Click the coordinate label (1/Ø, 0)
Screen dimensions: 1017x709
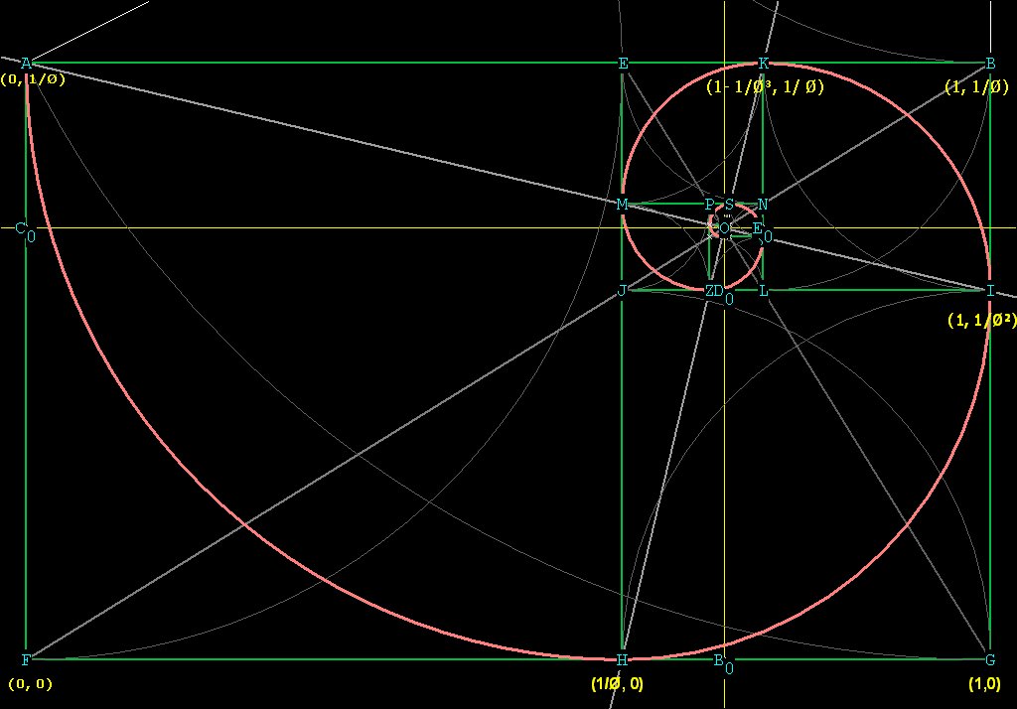tap(616, 683)
